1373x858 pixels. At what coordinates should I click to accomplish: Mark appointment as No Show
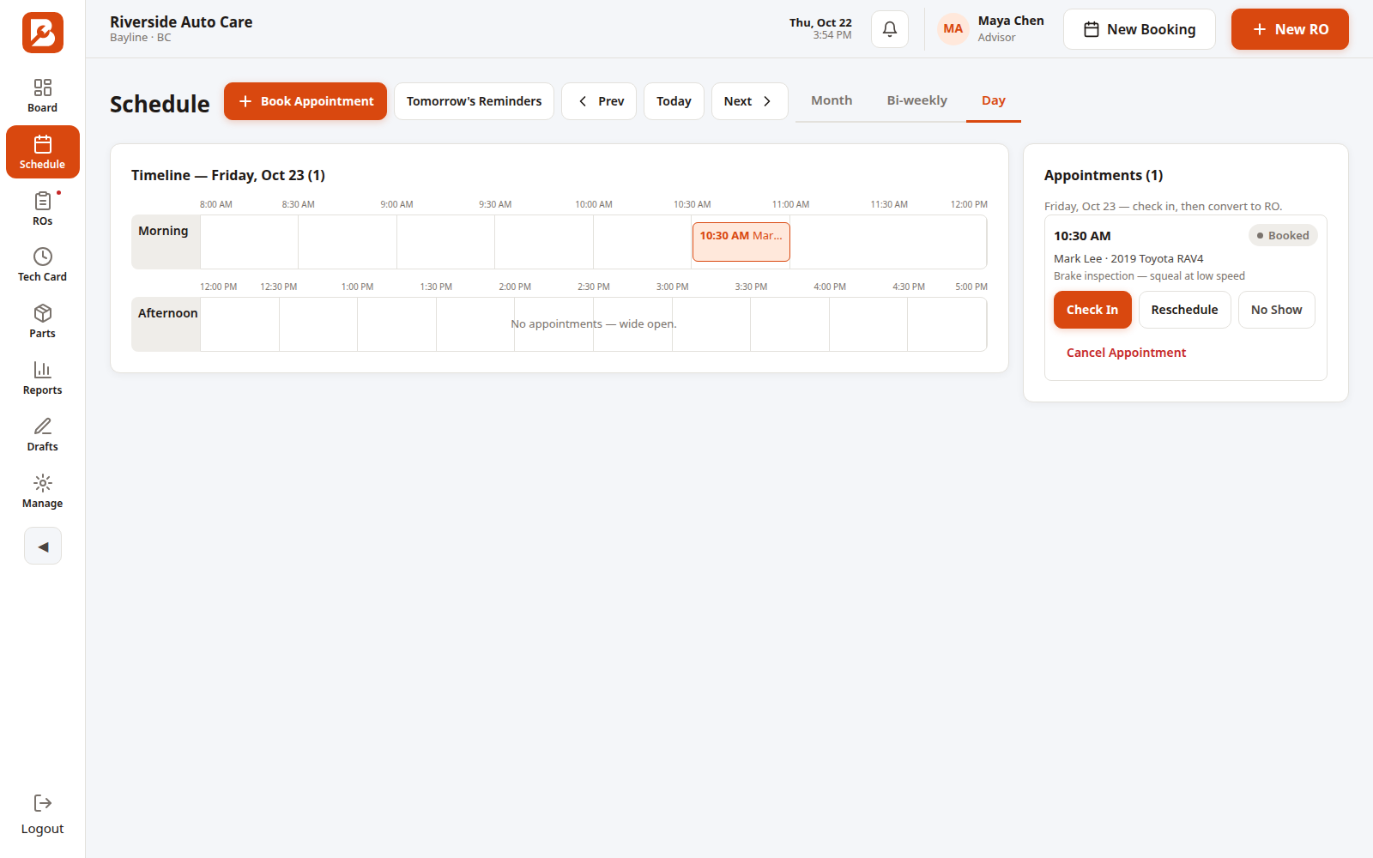coord(1276,310)
